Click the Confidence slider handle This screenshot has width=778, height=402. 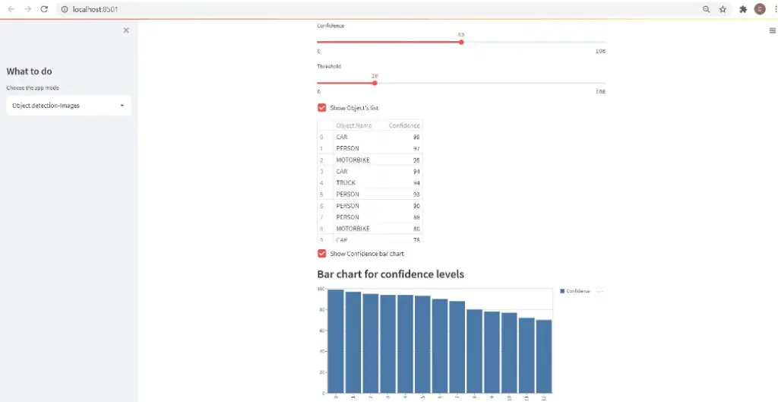pyautogui.click(x=461, y=42)
